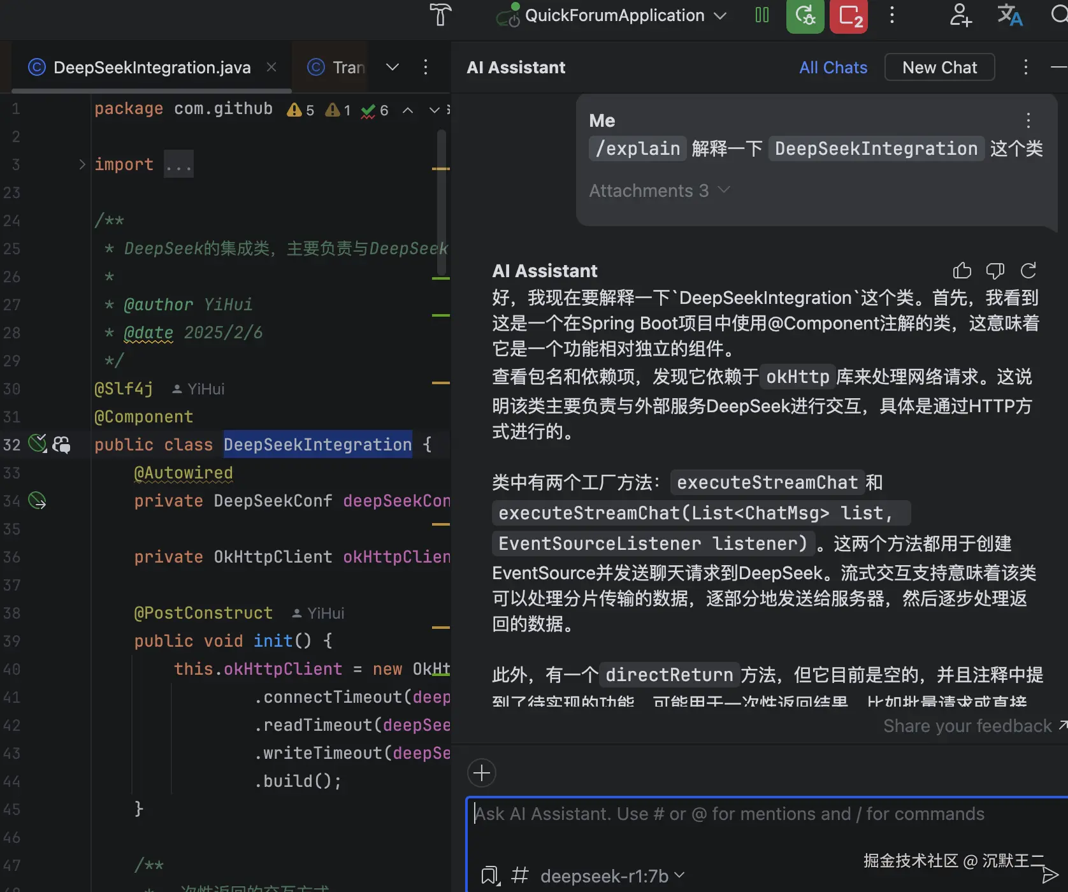Like the AI Assistant response
Image resolution: width=1068 pixels, height=892 pixels.
962,271
